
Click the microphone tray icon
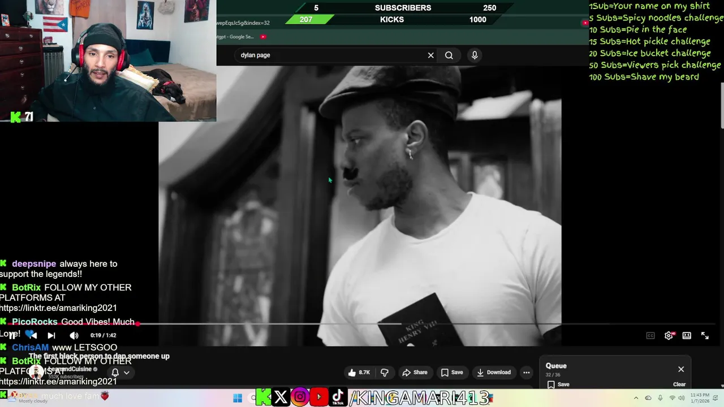pos(660,398)
